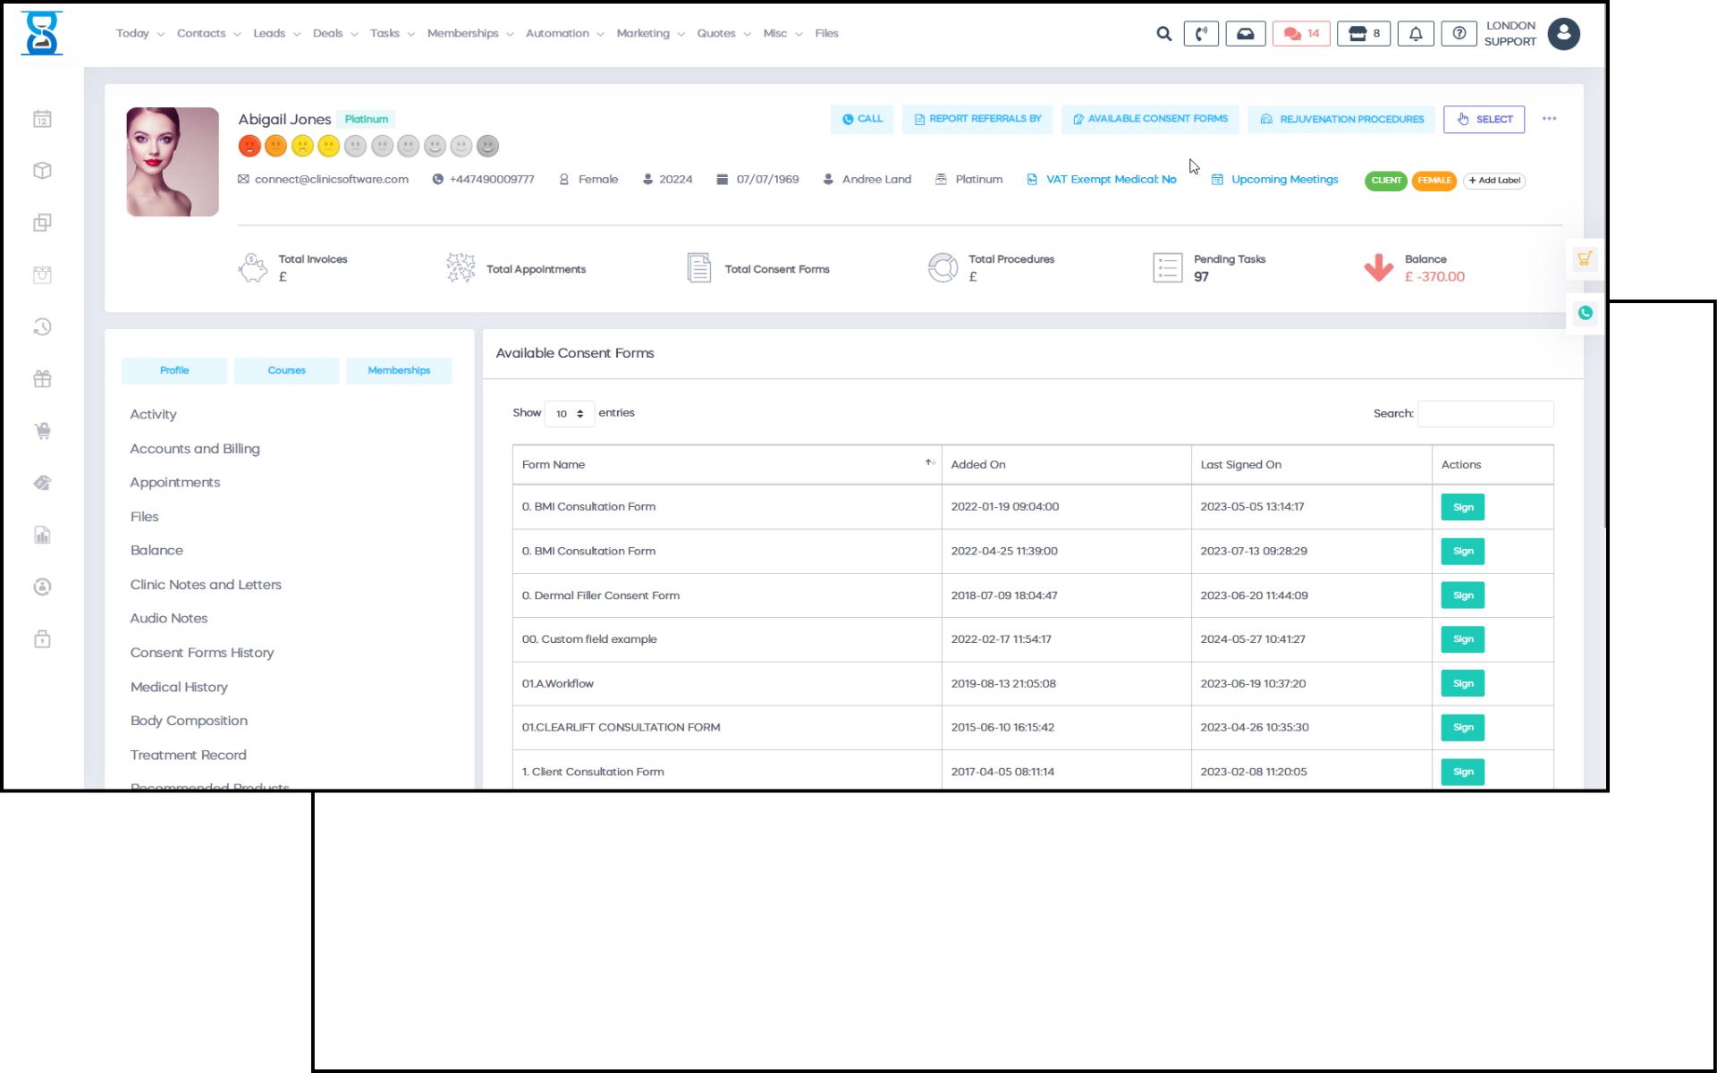Viewport: 1717px width, 1073px height.
Task: Open the three-dots more options menu
Action: coord(1549,119)
